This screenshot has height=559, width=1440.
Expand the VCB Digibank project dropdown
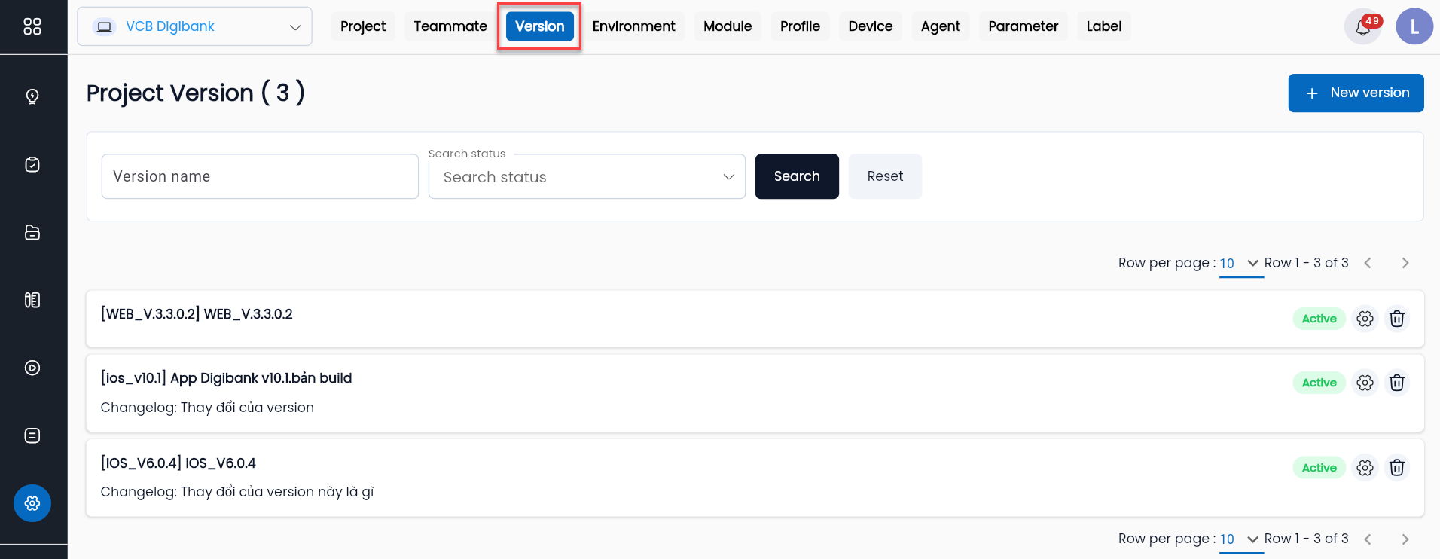point(194,26)
